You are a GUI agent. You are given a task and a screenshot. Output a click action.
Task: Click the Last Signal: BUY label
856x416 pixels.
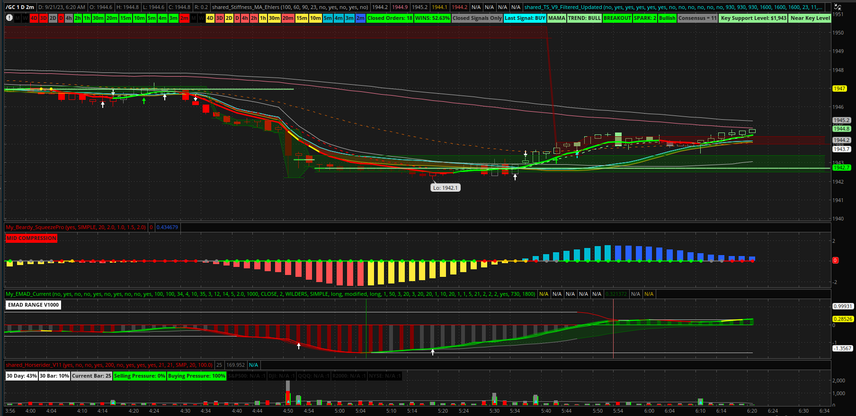click(525, 18)
